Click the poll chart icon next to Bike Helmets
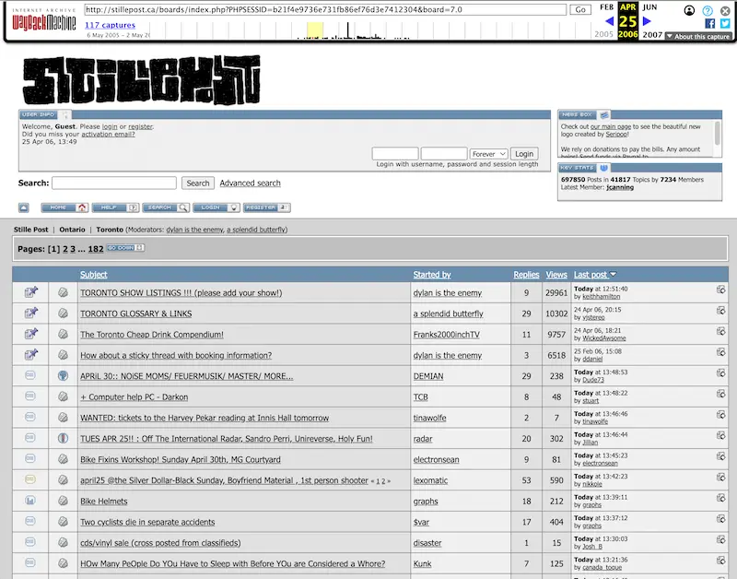This screenshot has width=737, height=579. pyautogui.click(x=30, y=501)
